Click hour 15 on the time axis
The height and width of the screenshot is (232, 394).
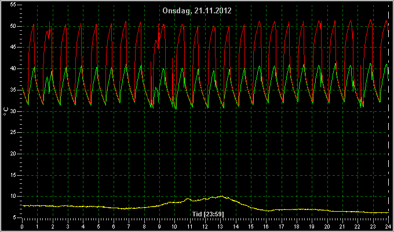(x=251, y=226)
